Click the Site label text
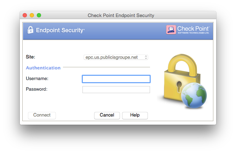The height and width of the screenshot is (153, 236). 31,57
